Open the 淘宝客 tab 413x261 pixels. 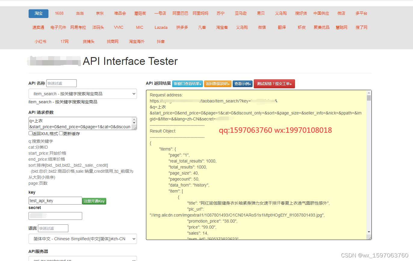[222, 28]
